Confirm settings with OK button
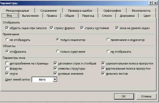 tap(124, 96)
